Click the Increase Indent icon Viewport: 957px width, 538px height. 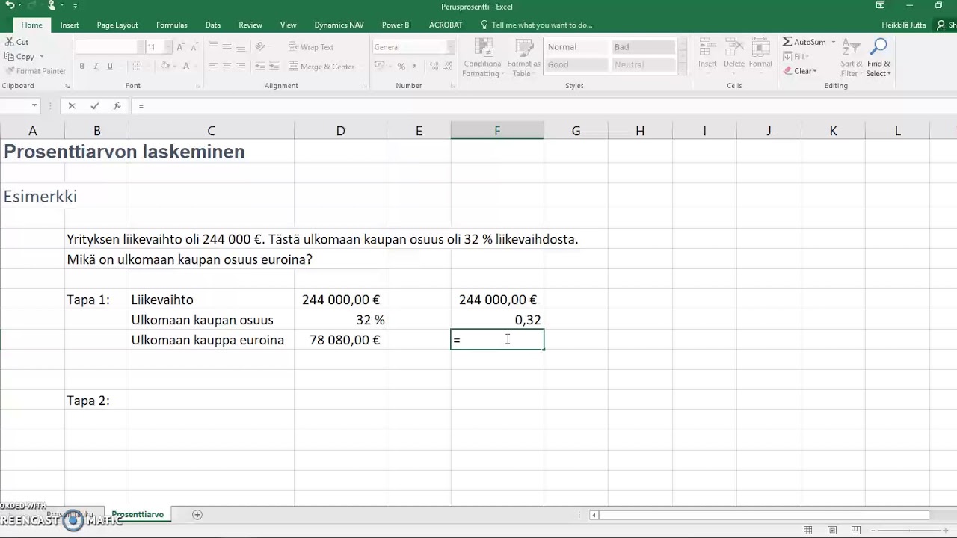[274, 67]
